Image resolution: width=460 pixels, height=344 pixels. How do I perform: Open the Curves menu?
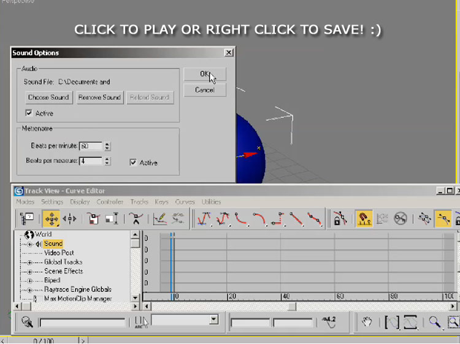185,202
